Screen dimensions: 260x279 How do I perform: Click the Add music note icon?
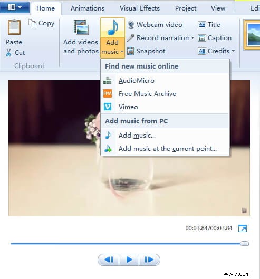tap(112, 28)
